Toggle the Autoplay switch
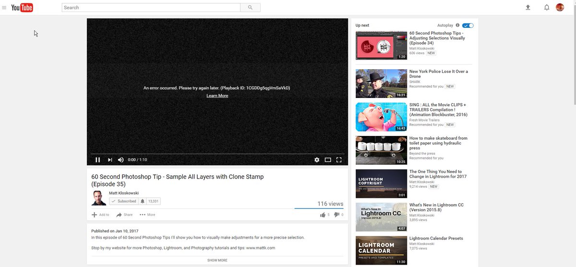The image size is (576, 267). click(468, 25)
